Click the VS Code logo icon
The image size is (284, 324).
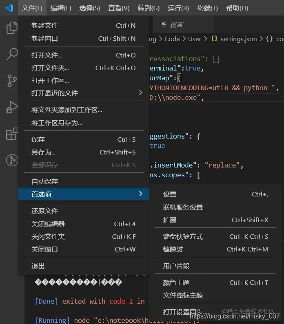pyautogui.click(x=9, y=8)
